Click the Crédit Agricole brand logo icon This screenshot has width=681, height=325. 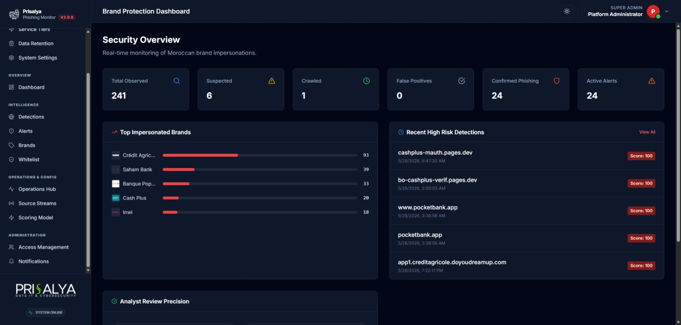click(x=116, y=155)
